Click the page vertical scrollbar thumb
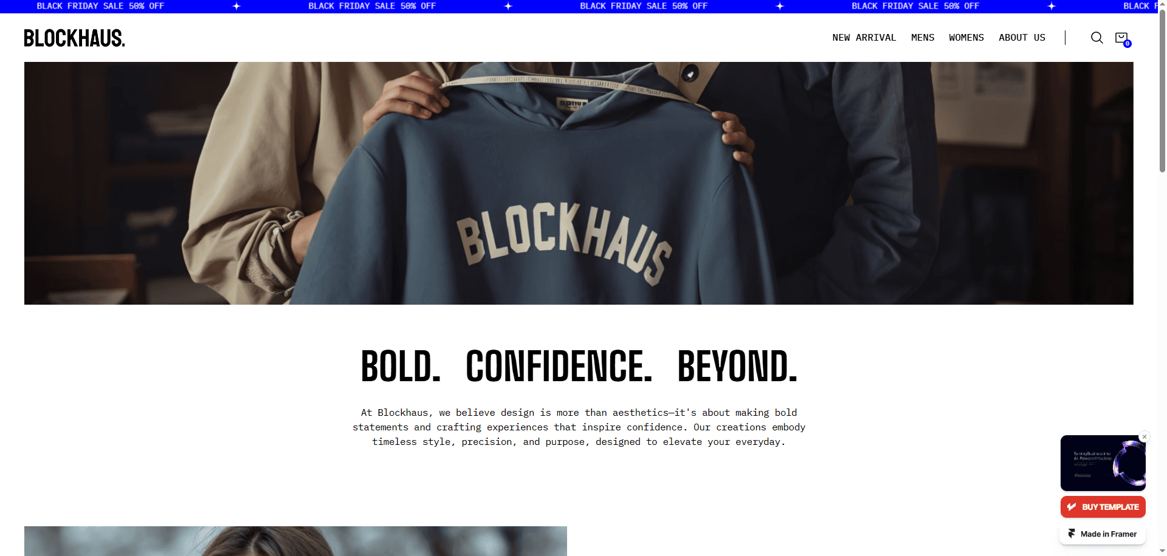 click(1162, 91)
